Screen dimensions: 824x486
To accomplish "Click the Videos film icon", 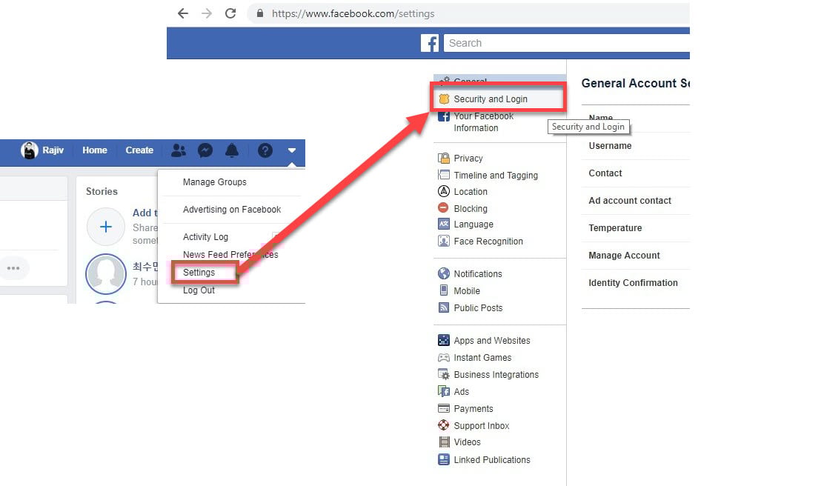I will click(x=444, y=442).
